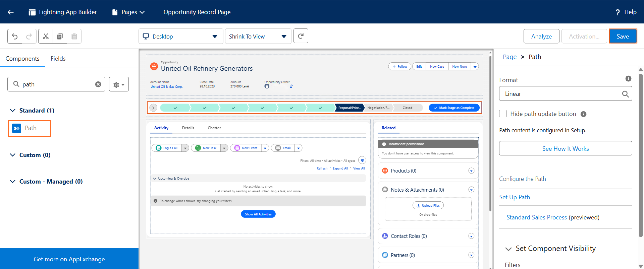Click the refresh canvas icon
Image resolution: width=644 pixels, height=269 pixels.
(x=301, y=36)
